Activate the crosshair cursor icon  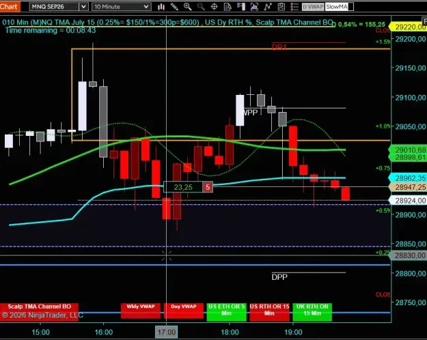coord(215,7)
